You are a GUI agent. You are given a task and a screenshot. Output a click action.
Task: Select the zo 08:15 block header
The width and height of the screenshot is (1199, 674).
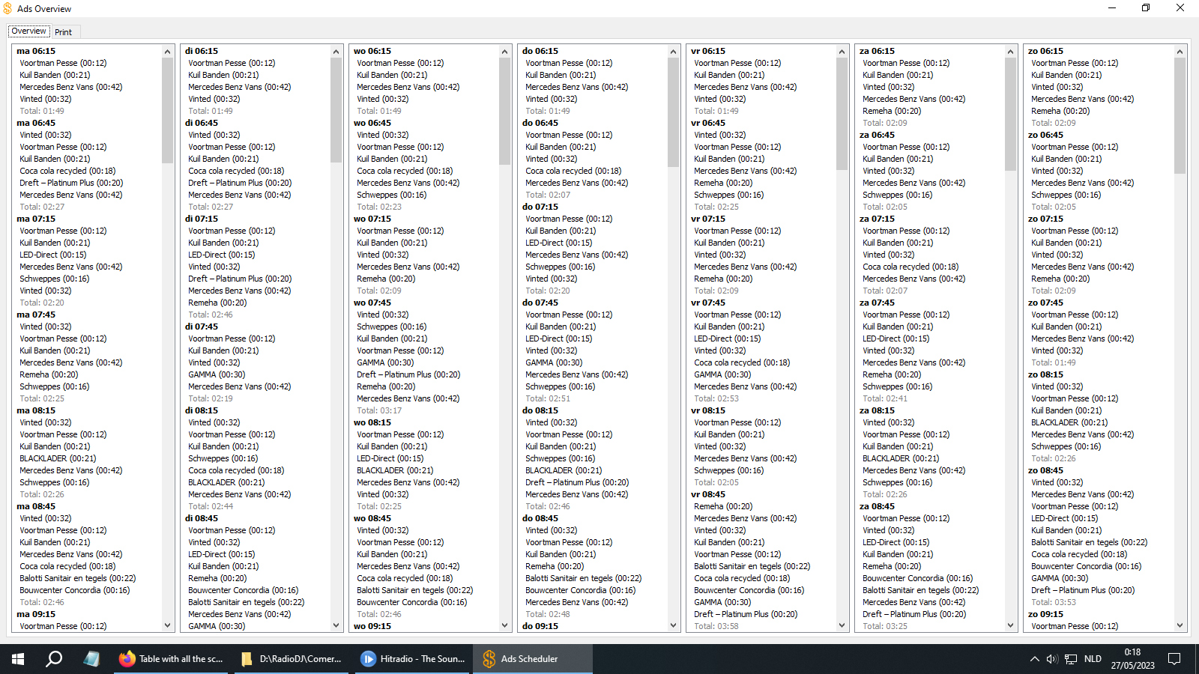(1045, 374)
